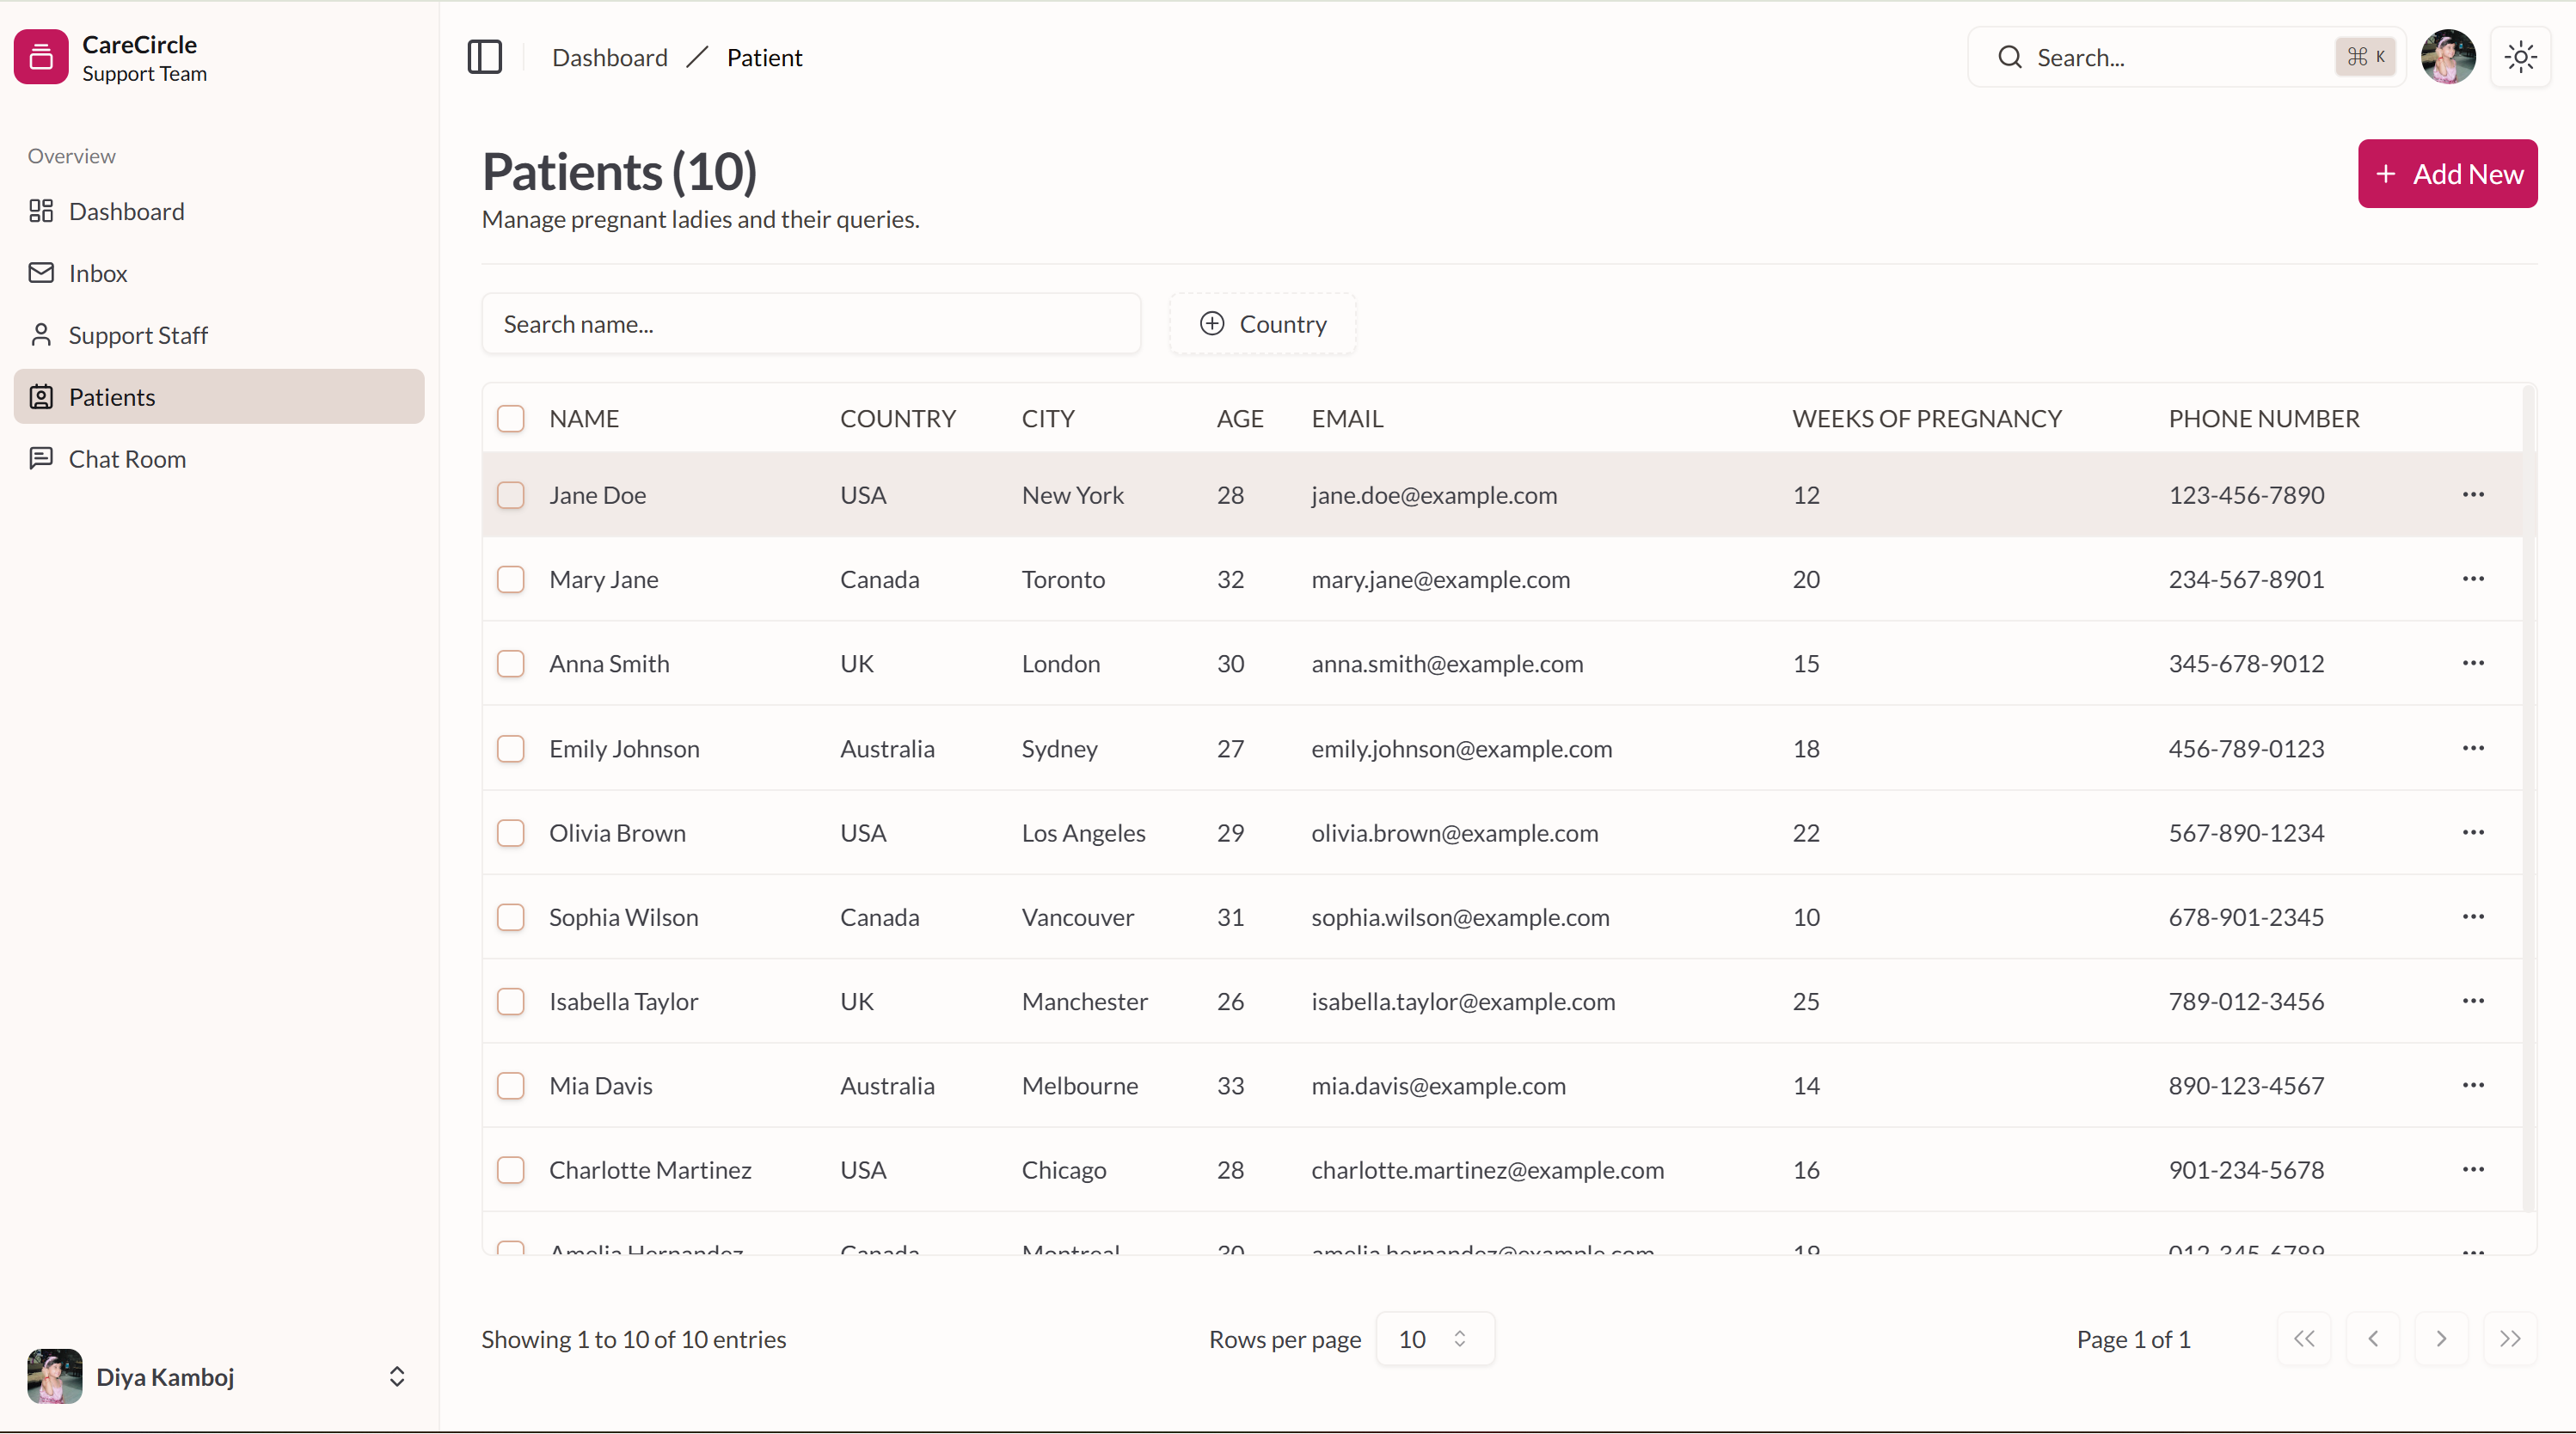Image resolution: width=2576 pixels, height=1434 pixels.
Task: Focus the Search name input field
Action: pyautogui.click(x=810, y=324)
